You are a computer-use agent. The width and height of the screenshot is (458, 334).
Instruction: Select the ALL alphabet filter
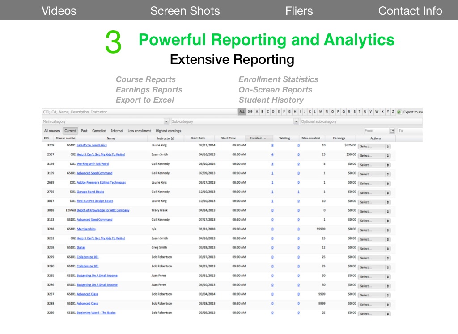pos(242,112)
